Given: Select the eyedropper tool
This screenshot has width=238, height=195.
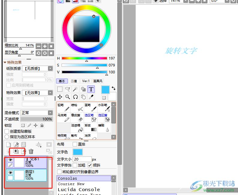Looking at the screenshot, I should tap(91, 97).
